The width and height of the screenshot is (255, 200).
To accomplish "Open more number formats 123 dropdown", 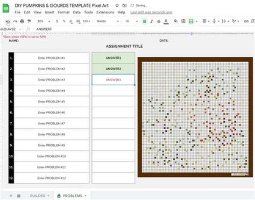I will pyautogui.click(x=86, y=21).
